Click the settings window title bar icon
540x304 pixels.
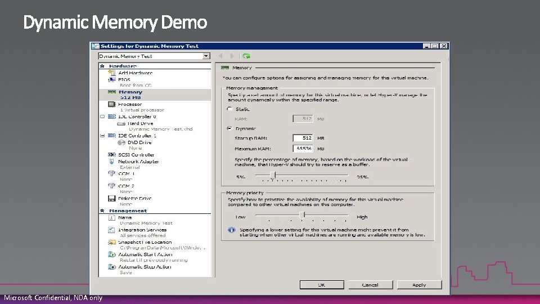point(96,46)
